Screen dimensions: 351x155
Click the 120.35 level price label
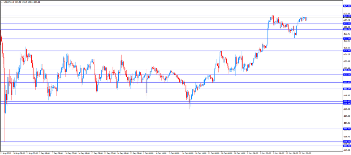(347, 70)
